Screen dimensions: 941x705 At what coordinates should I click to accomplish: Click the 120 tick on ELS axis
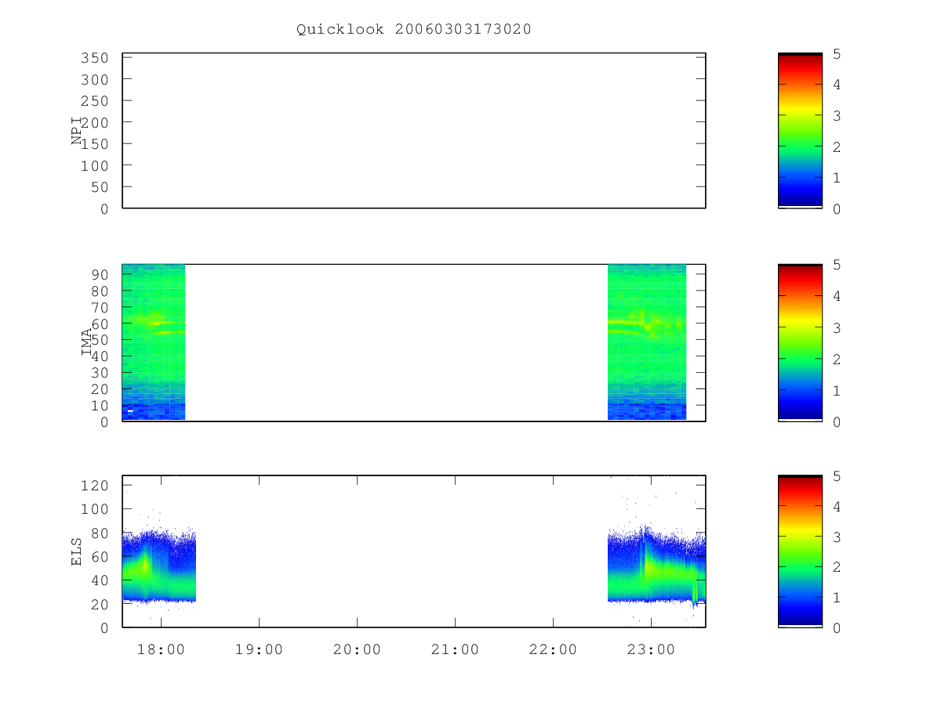tap(94, 486)
